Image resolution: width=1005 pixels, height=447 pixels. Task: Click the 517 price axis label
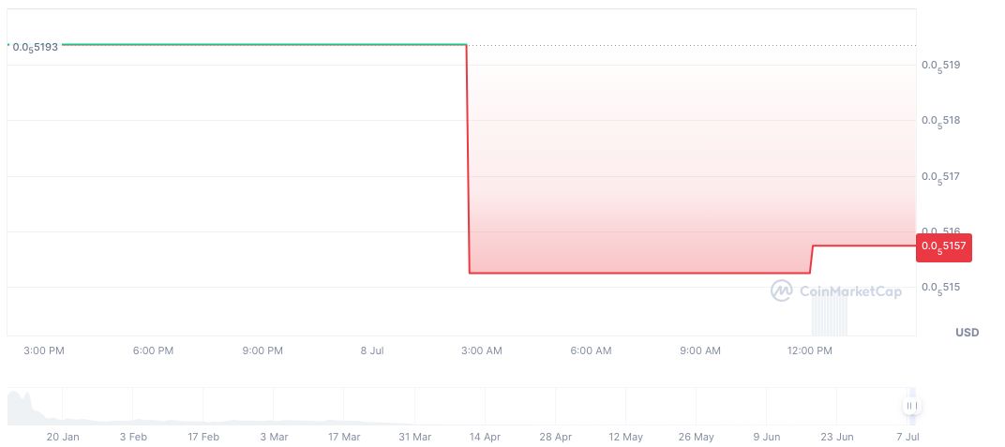[940, 177]
